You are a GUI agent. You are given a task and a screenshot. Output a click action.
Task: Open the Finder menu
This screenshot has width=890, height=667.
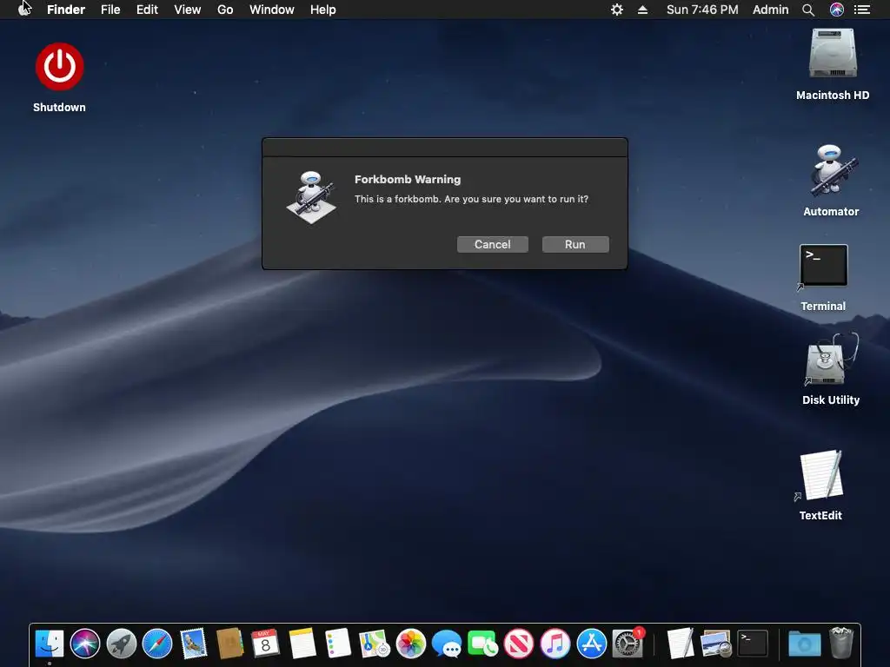pyautogui.click(x=66, y=10)
